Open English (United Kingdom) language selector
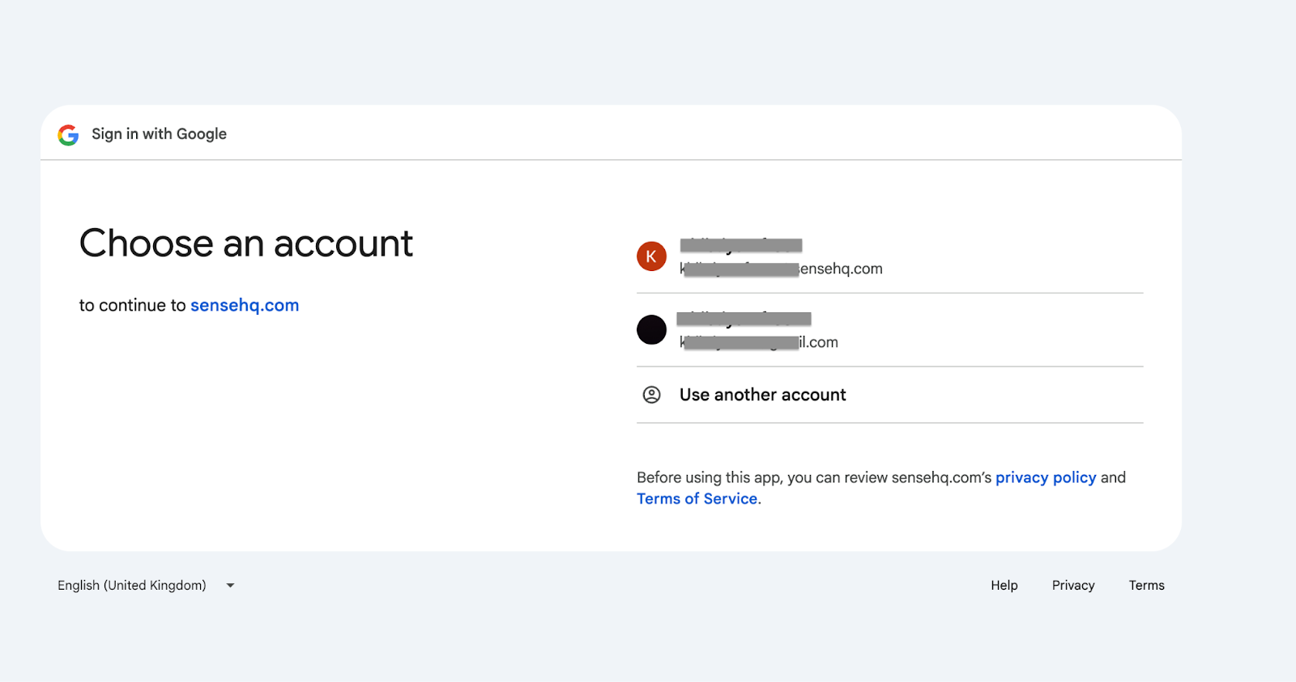This screenshot has width=1296, height=682. (146, 585)
